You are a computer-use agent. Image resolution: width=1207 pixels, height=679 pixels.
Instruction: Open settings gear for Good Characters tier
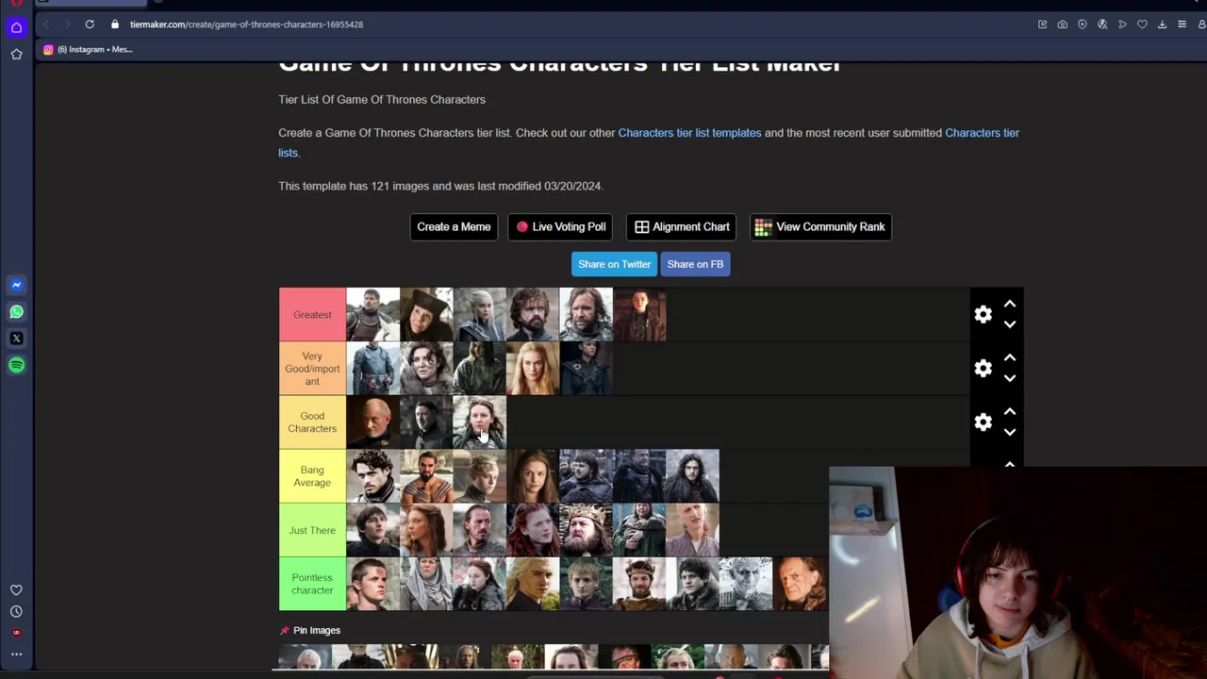983,422
